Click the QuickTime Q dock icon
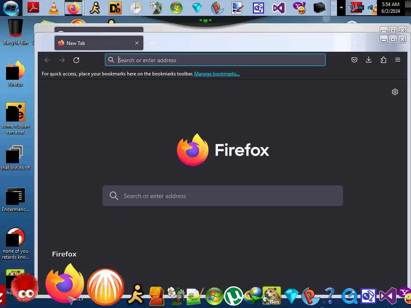 [350, 296]
